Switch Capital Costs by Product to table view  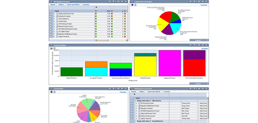coord(135,5)
